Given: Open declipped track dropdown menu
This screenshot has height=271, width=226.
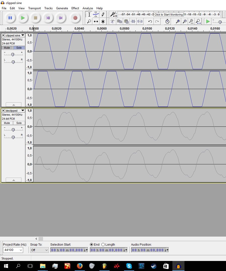Looking at the screenshot, I should pos(23,111).
